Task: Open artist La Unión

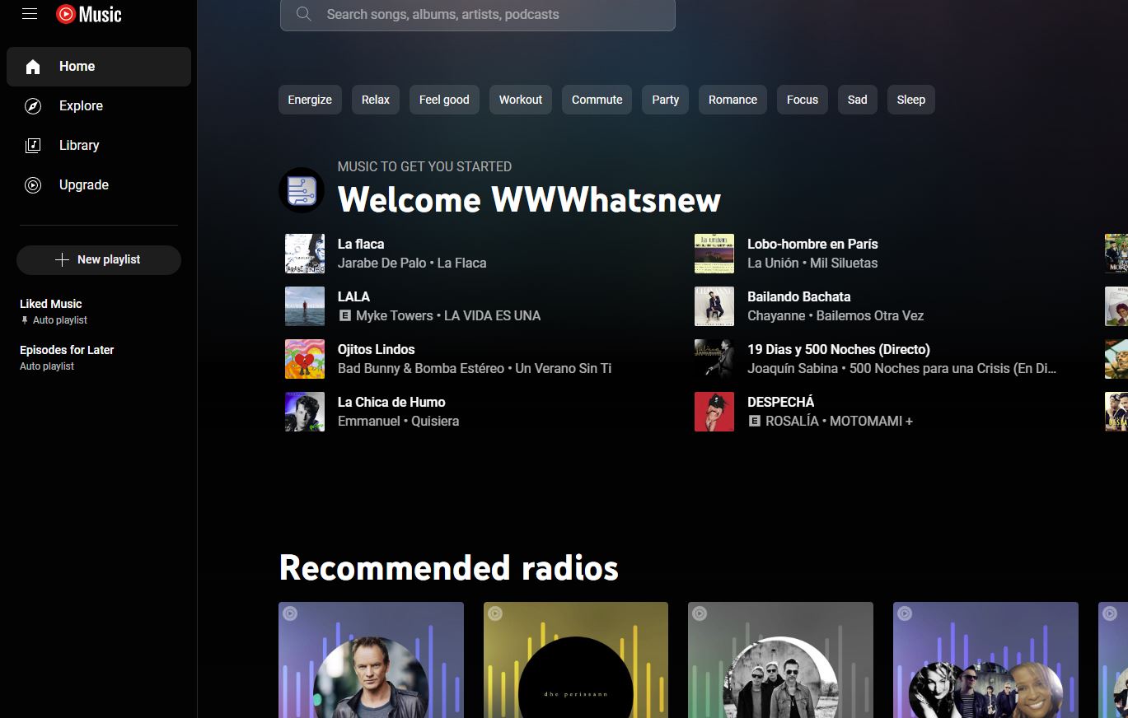Action: click(773, 263)
